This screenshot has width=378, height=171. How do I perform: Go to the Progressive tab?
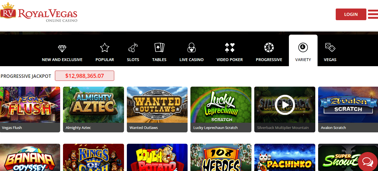pos(269,60)
